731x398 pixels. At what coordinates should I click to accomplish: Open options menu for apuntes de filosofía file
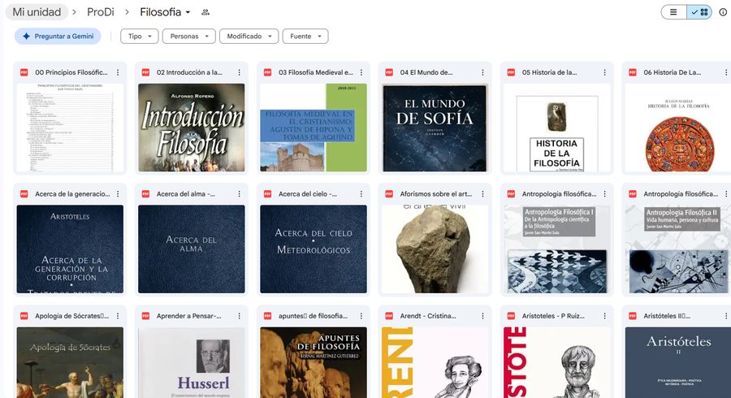pos(361,316)
